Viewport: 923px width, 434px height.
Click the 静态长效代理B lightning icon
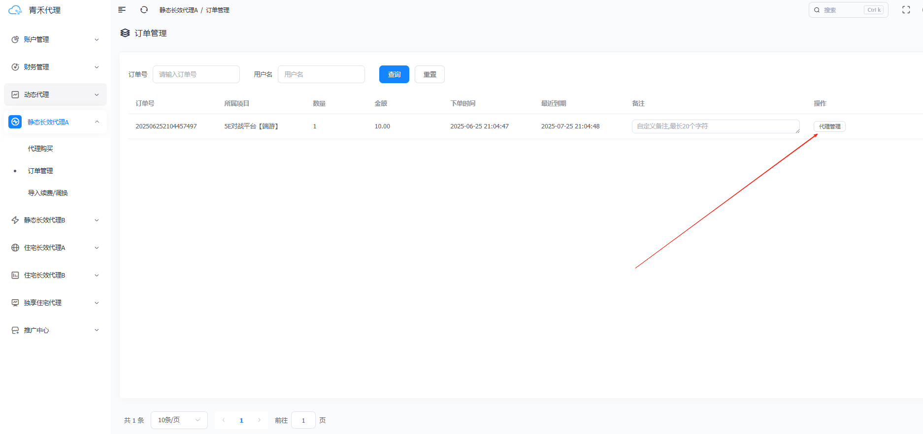point(15,220)
